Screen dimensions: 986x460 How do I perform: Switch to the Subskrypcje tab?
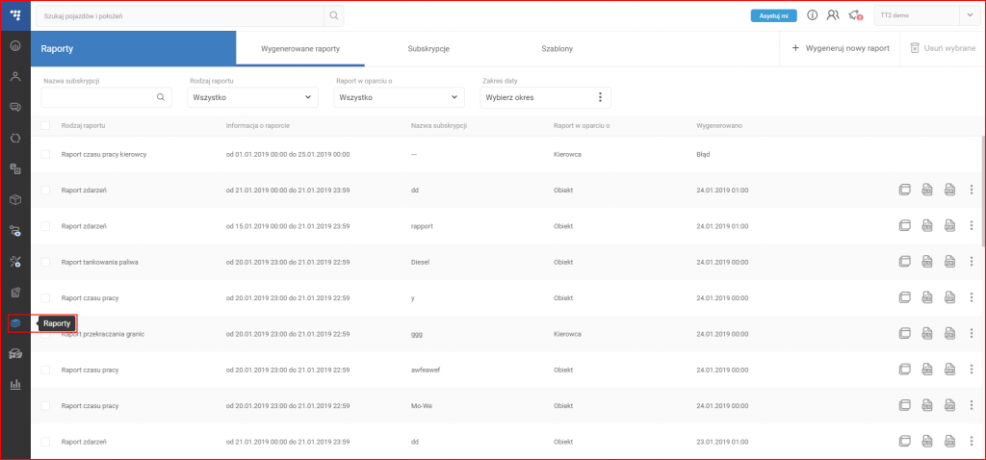click(x=428, y=48)
